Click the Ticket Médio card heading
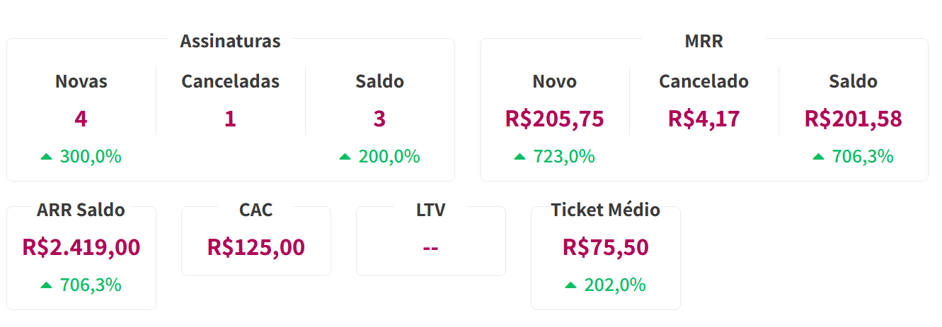942x327 pixels. click(x=606, y=210)
